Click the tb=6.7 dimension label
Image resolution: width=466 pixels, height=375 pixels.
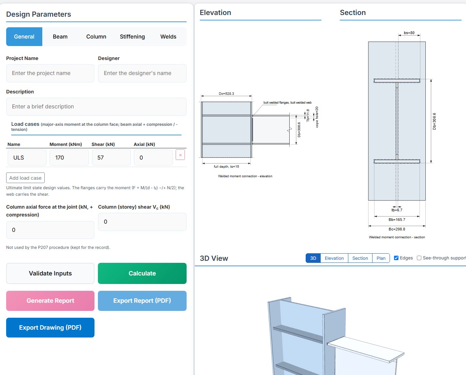click(397, 210)
